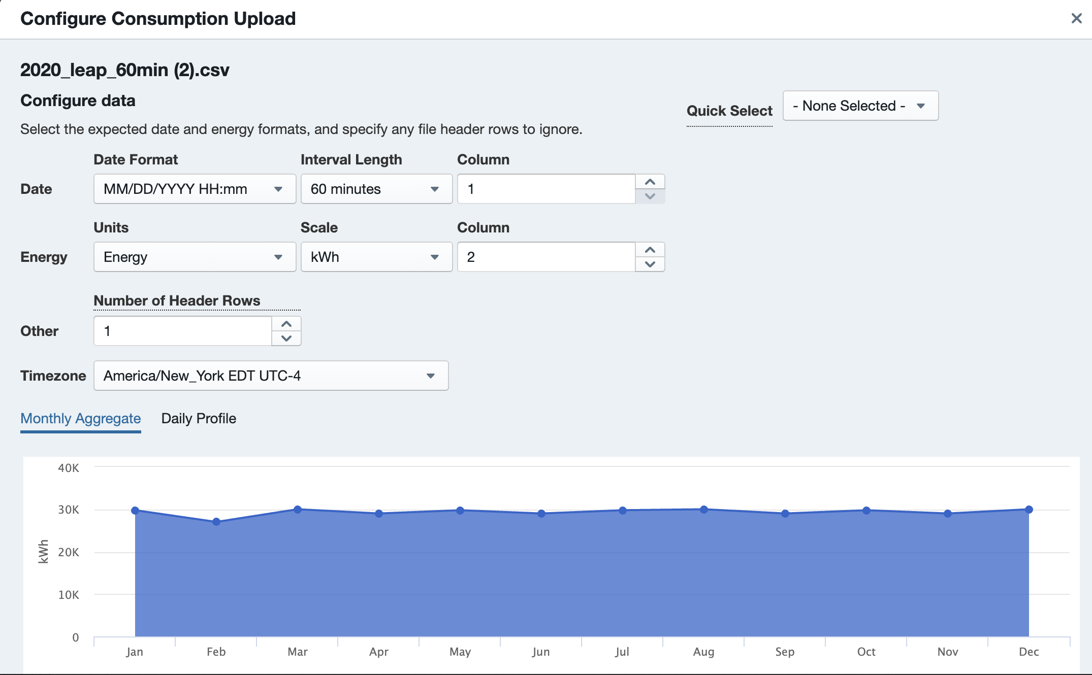The width and height of the screenshot is (1092, 675).
Task: Open the kWh Scale dropdown
Action: [x=376, y=257]
